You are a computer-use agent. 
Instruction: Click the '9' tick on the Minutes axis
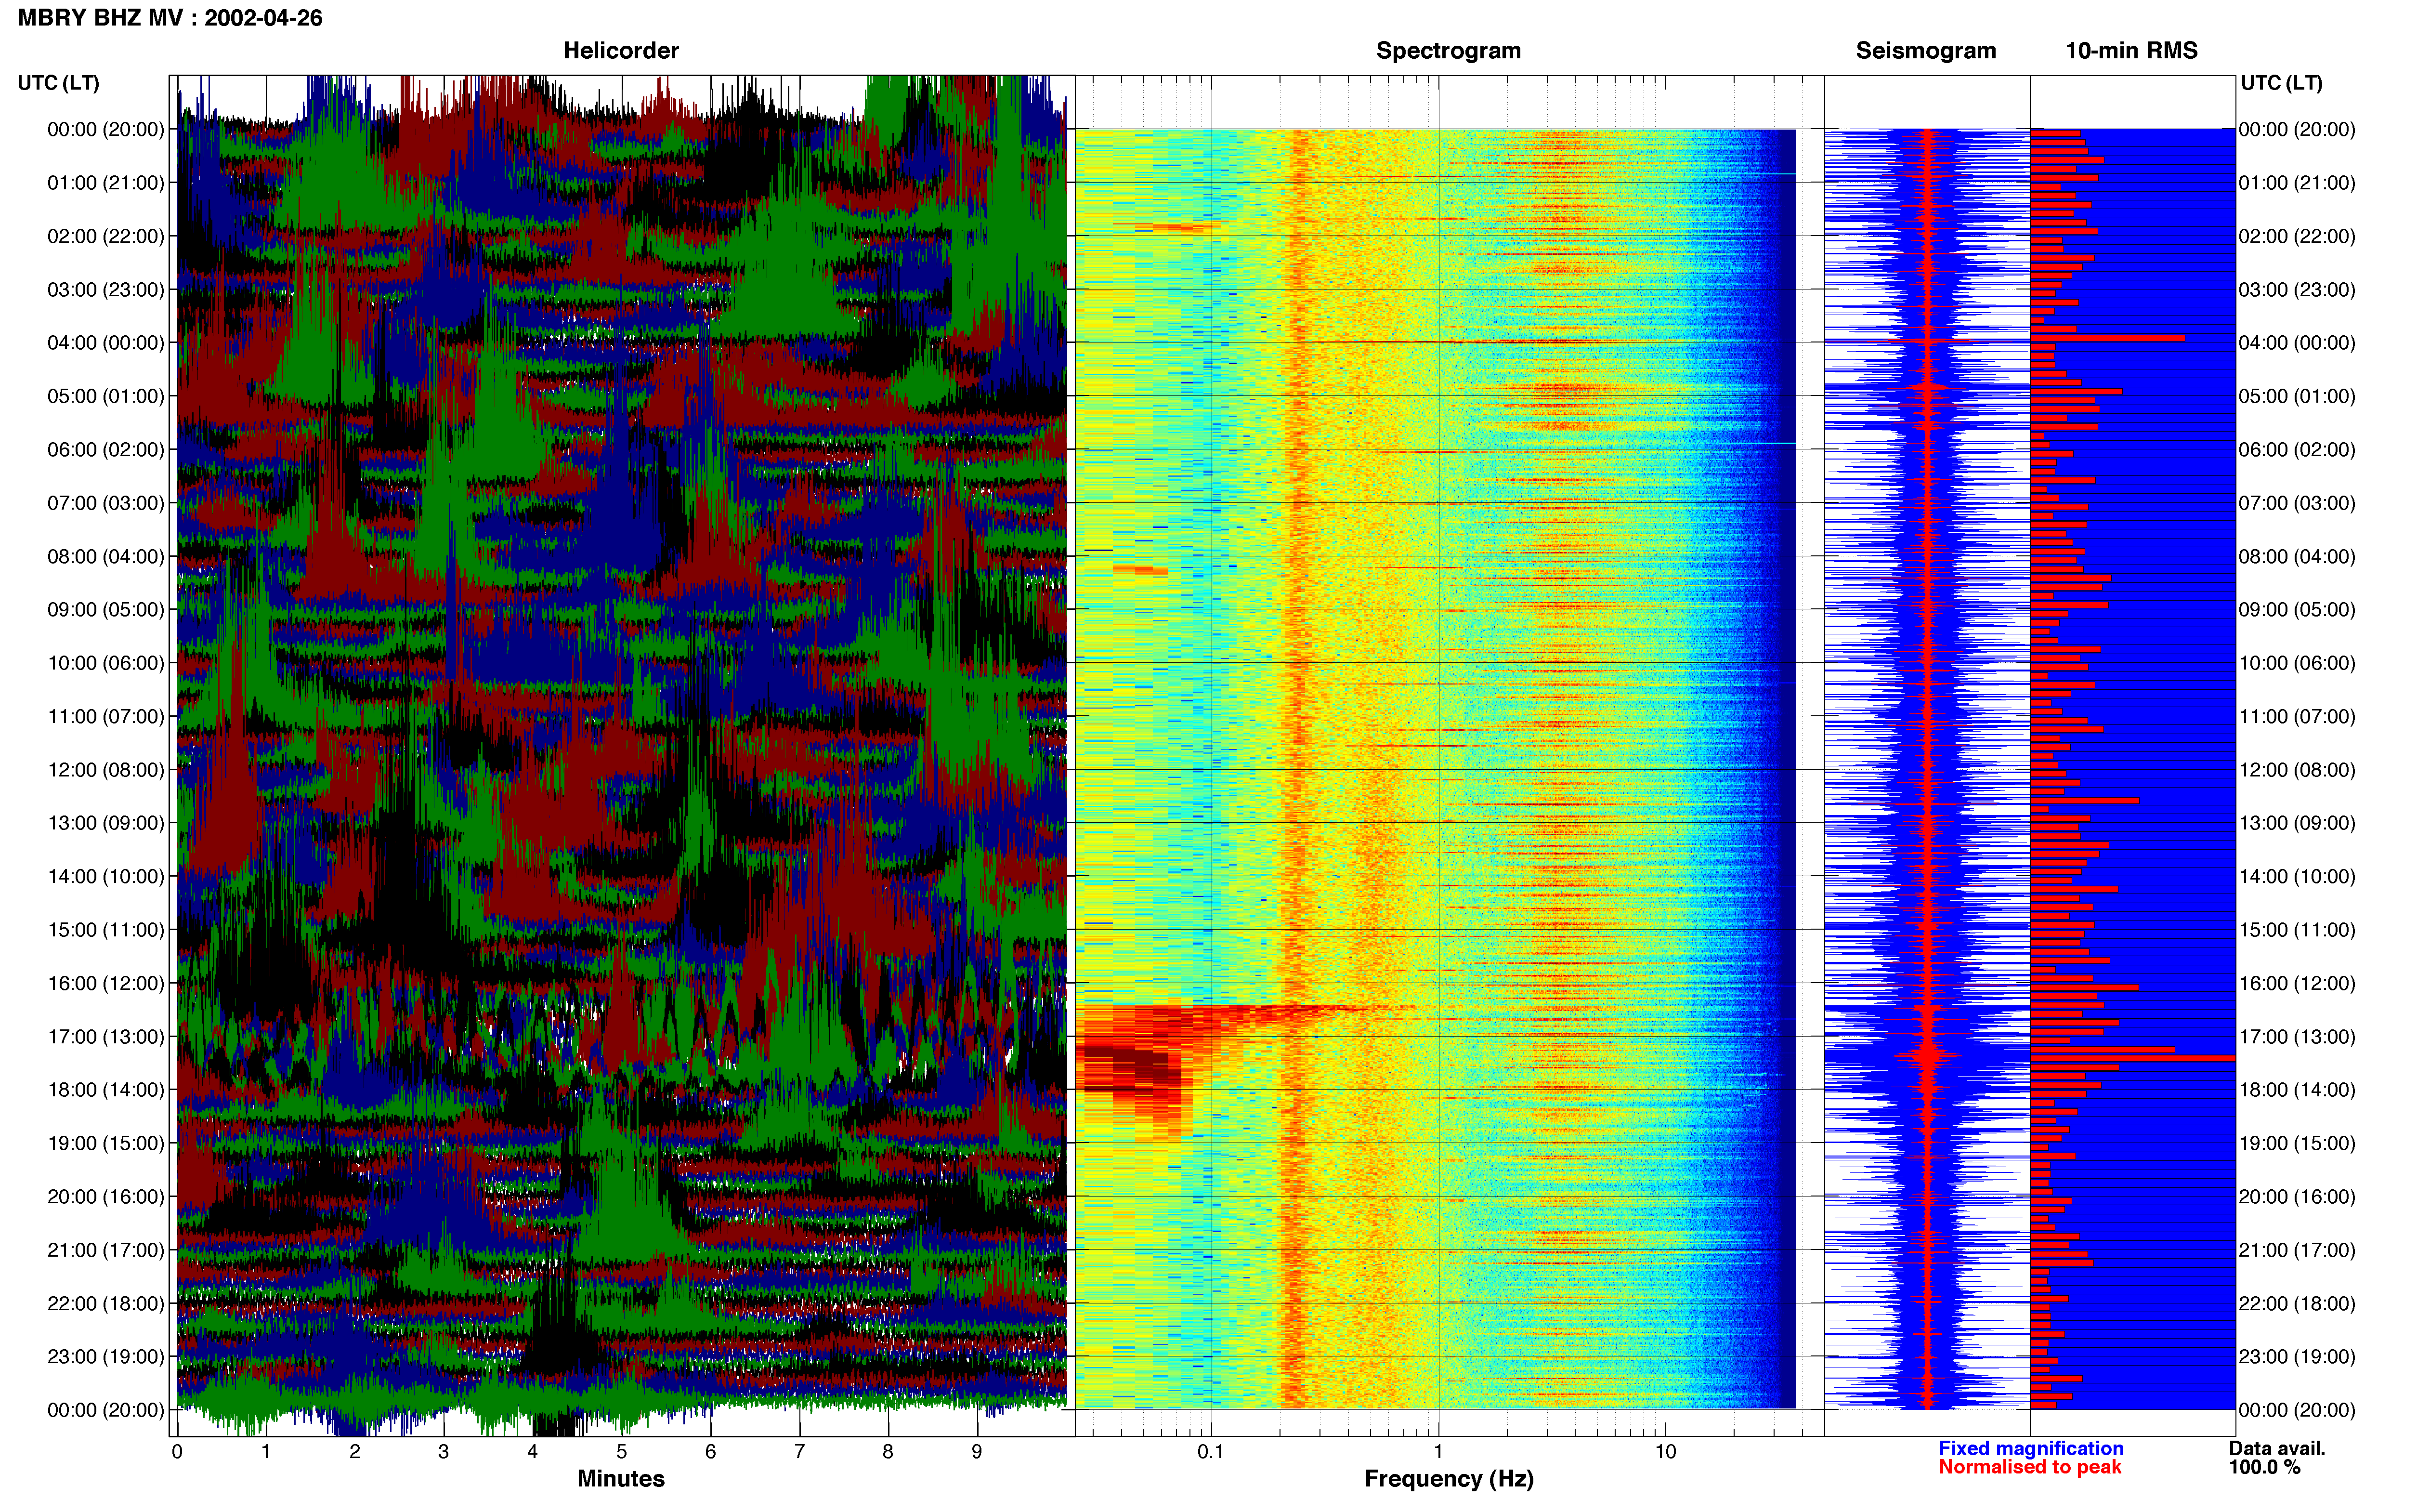[x=977, y=1452]
